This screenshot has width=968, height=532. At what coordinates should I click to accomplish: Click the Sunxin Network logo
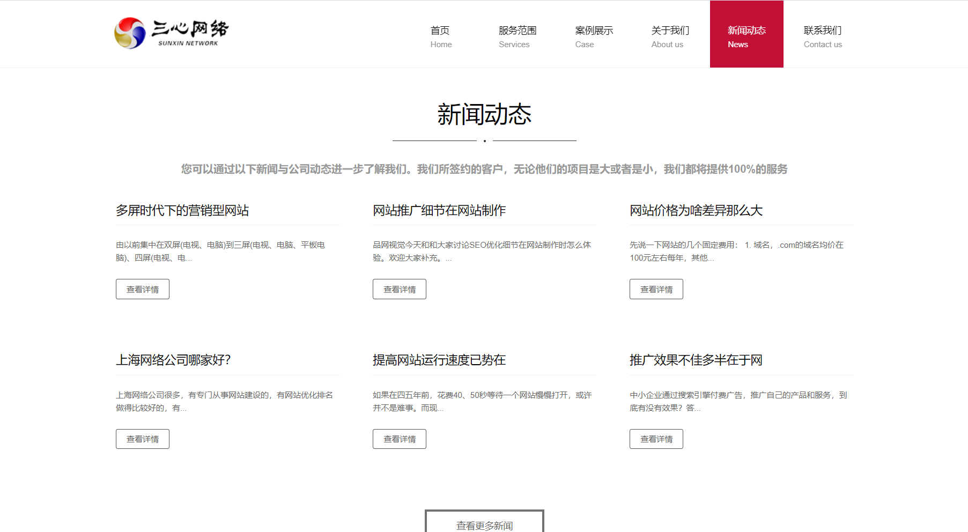172,33
